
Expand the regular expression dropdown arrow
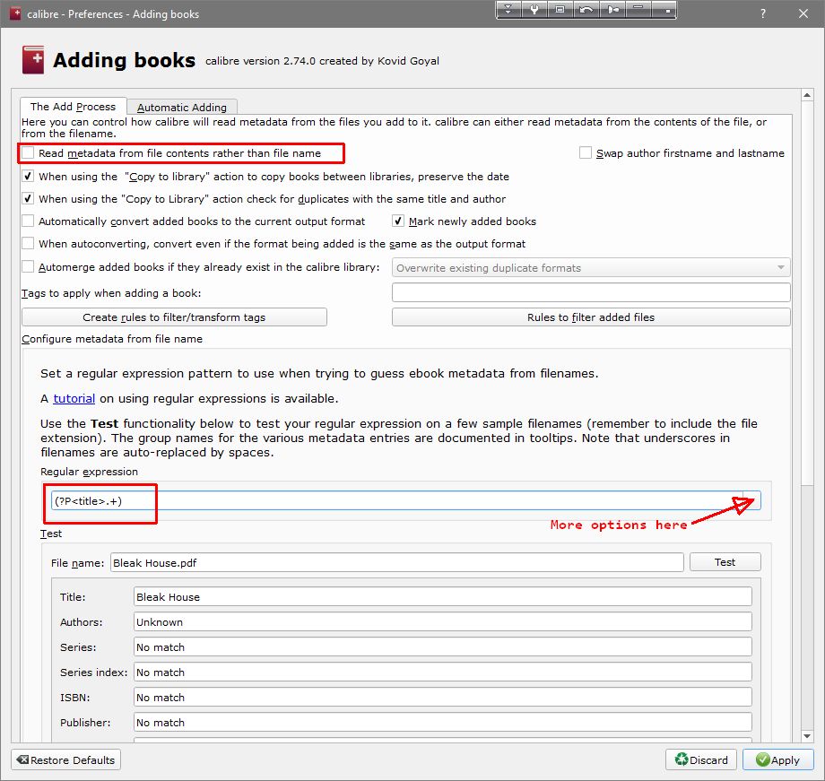point(751,501)
